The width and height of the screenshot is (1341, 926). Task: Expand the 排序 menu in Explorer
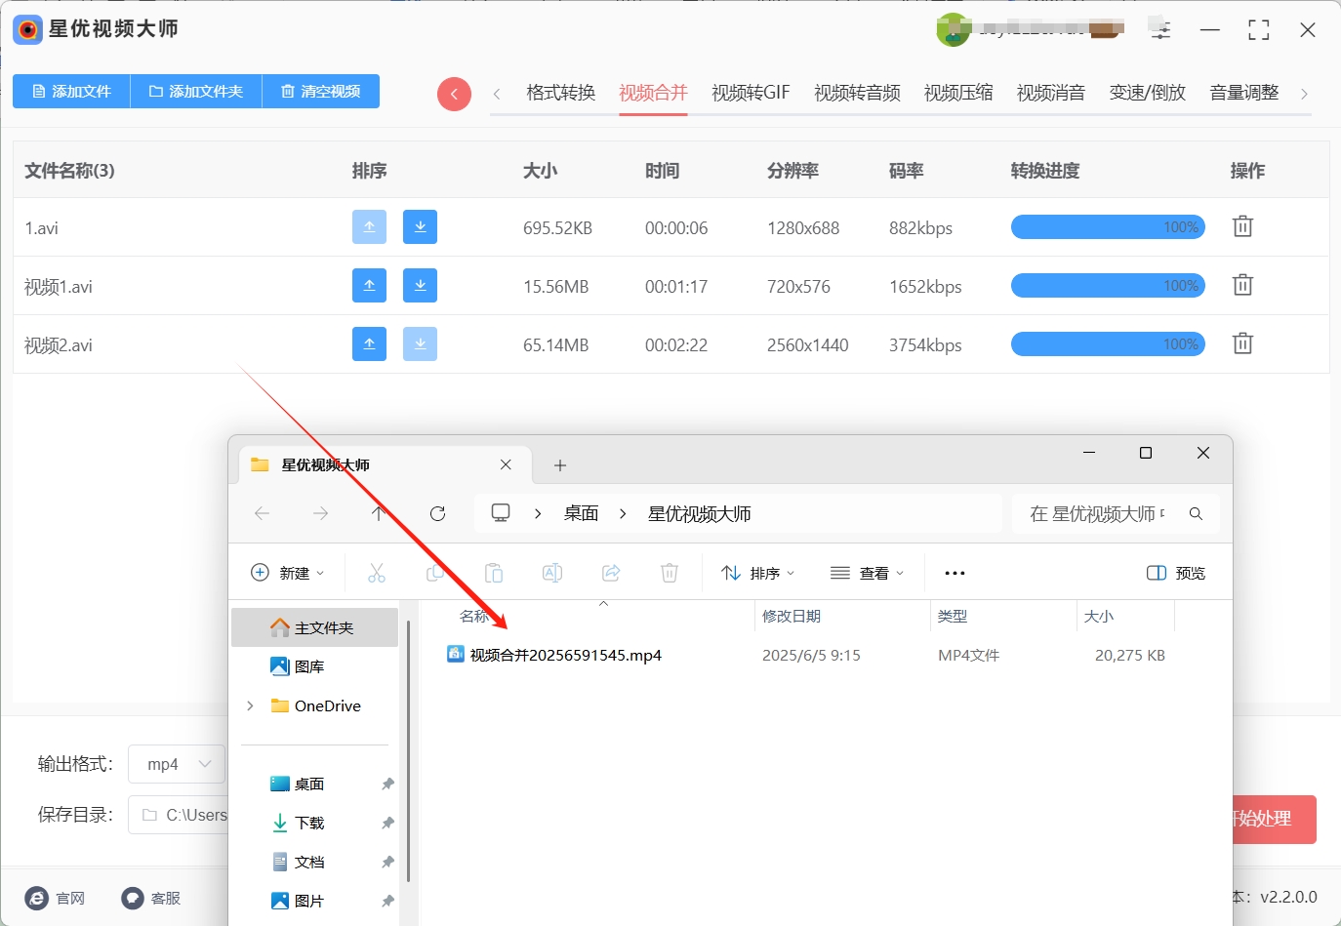click(758, 573)
